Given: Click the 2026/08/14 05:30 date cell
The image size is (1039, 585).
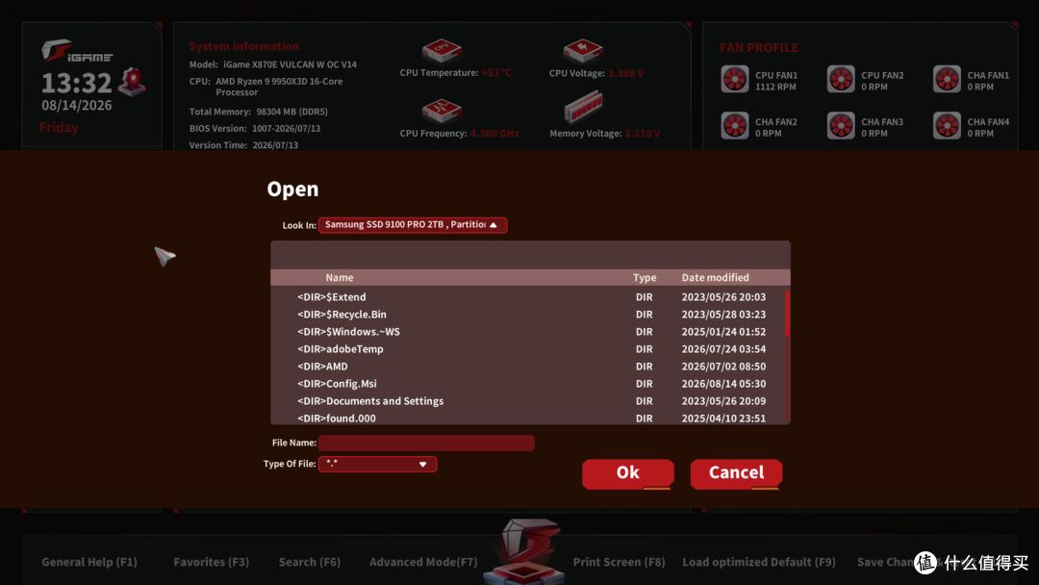Looking at the screenshot, I should coord(723,384).
